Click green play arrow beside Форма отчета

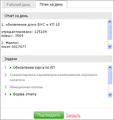tap(11, 94)
